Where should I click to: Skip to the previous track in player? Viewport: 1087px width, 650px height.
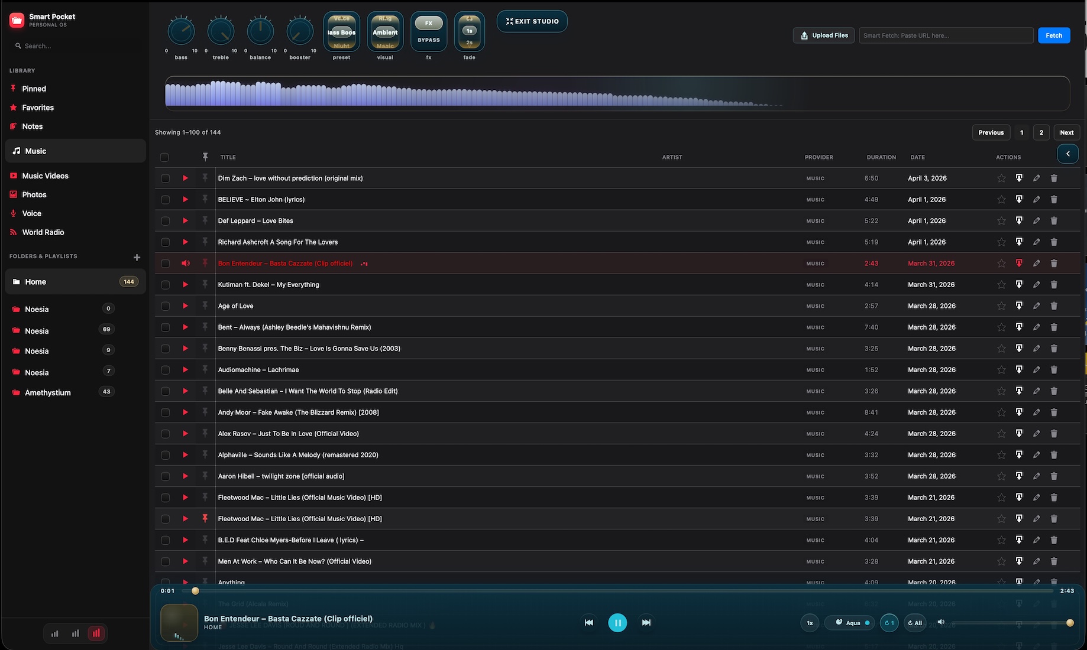point(589,622)
